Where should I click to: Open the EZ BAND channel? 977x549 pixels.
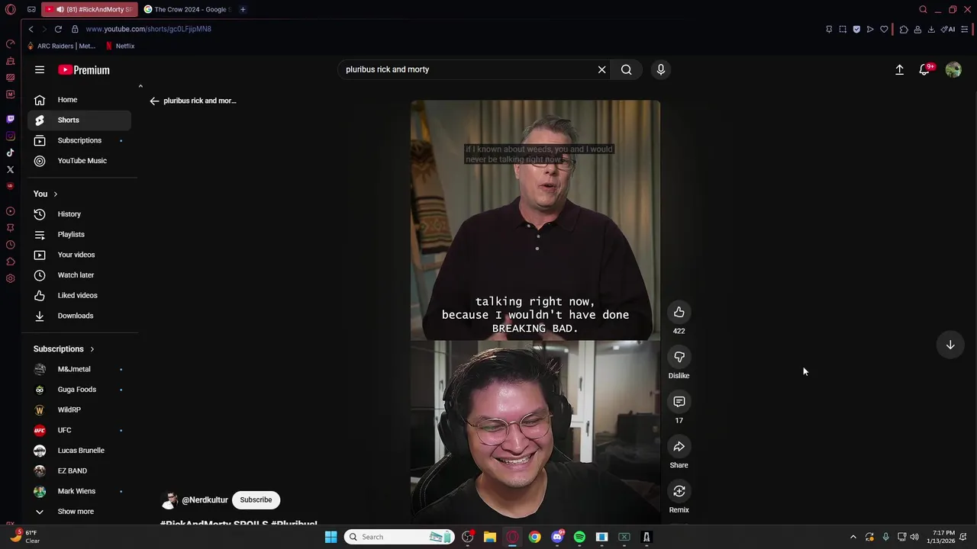tap(79, 470)
